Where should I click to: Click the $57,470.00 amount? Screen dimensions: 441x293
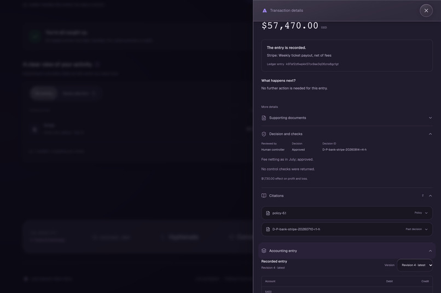pos(290,26)
